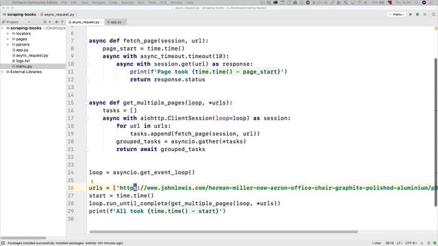
Task: Click the lock read-only icon in status bar
Action: point(422,243)
